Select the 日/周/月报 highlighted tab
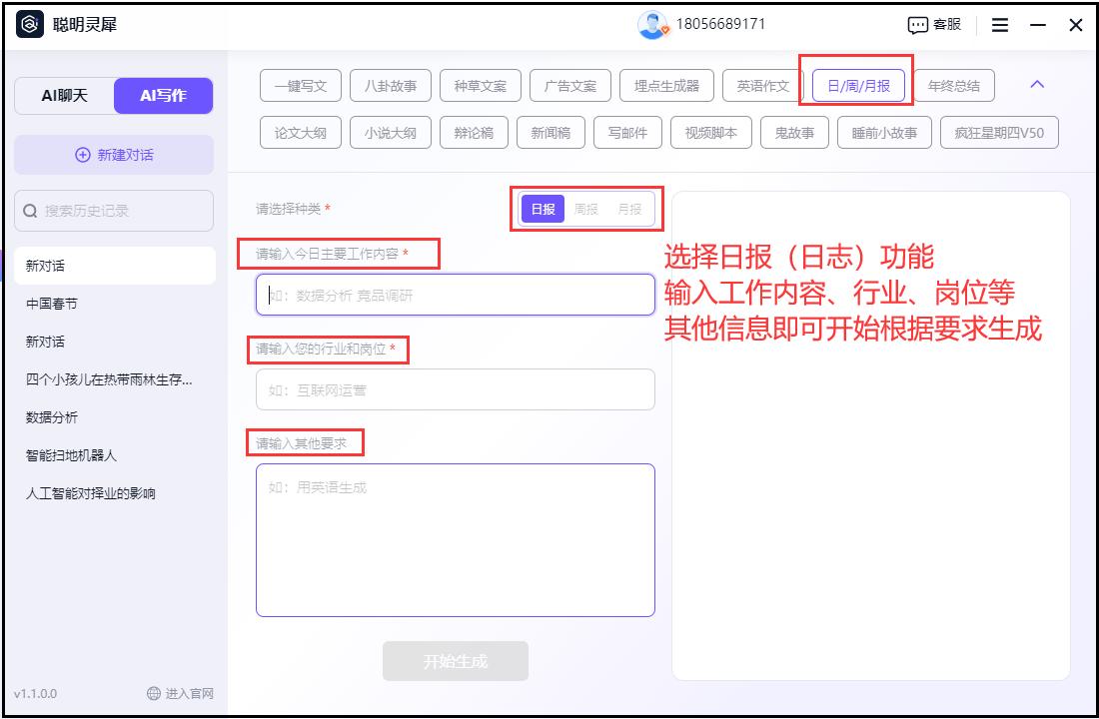1099x719 pixels. [857, 85]
